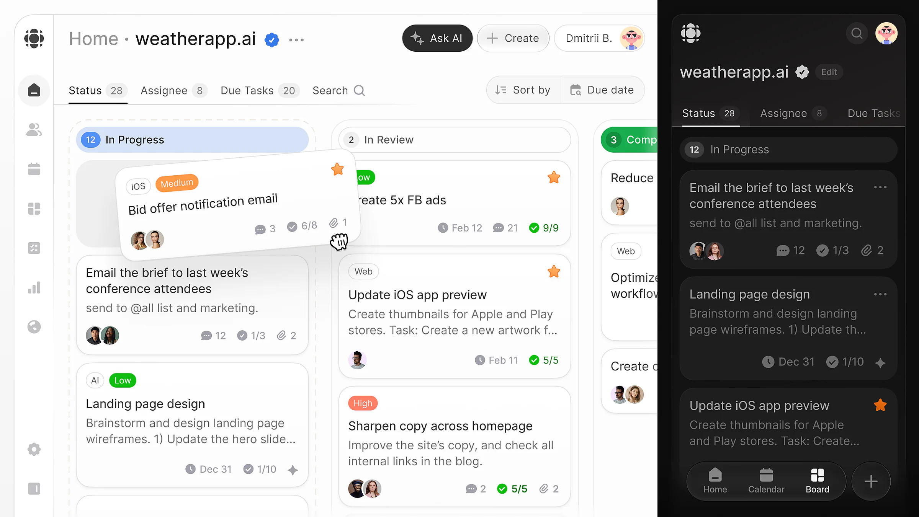Open the Sort by dropdown
Screen dimensions: 919x517
point(523,90)
